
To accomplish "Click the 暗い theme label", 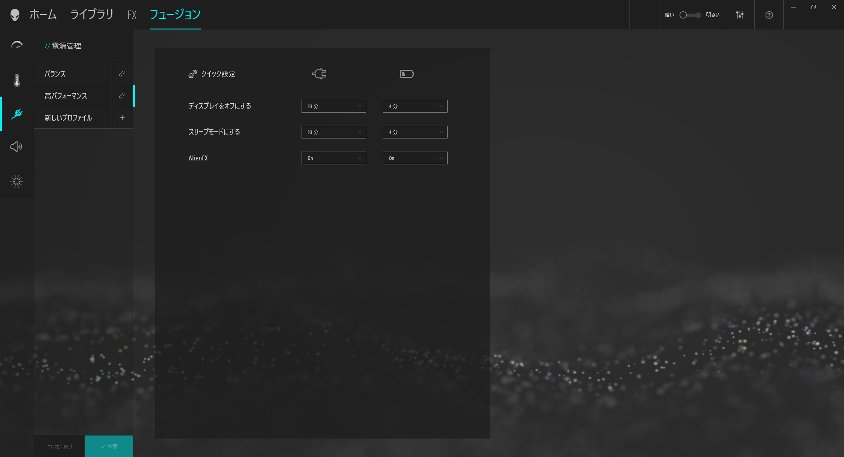I will pos(669,15).
